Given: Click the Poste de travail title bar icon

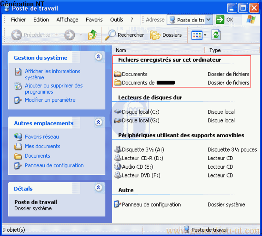Looking at the screenshot, I should tap(7, 8).
